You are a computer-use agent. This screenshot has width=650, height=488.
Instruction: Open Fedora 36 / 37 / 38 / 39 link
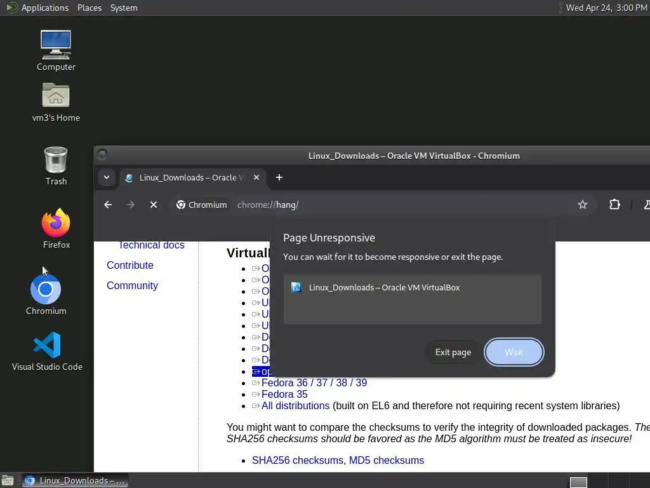tap(314, 383)
